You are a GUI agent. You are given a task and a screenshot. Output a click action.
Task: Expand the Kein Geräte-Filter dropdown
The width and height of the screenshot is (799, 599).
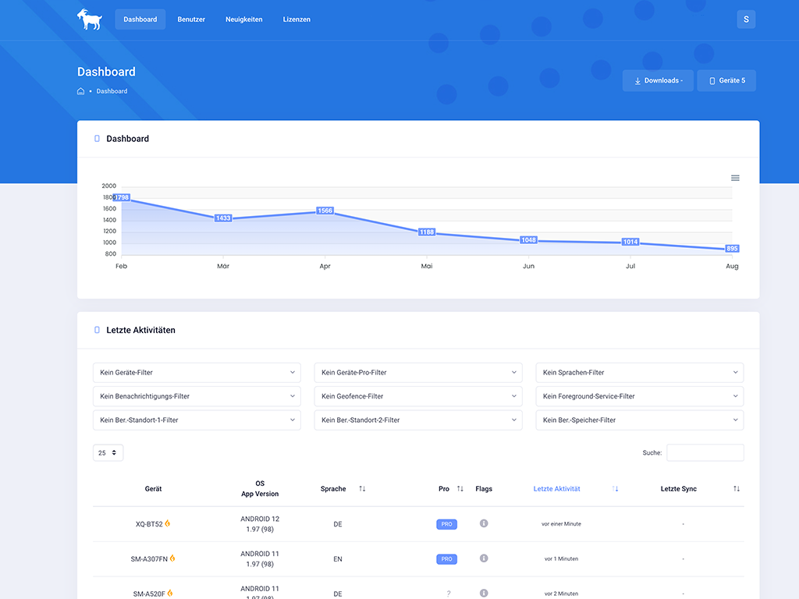197,373
